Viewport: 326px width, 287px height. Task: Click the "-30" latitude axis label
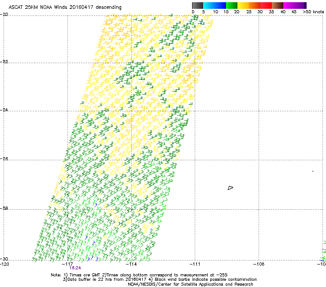[x=4, y=259]
